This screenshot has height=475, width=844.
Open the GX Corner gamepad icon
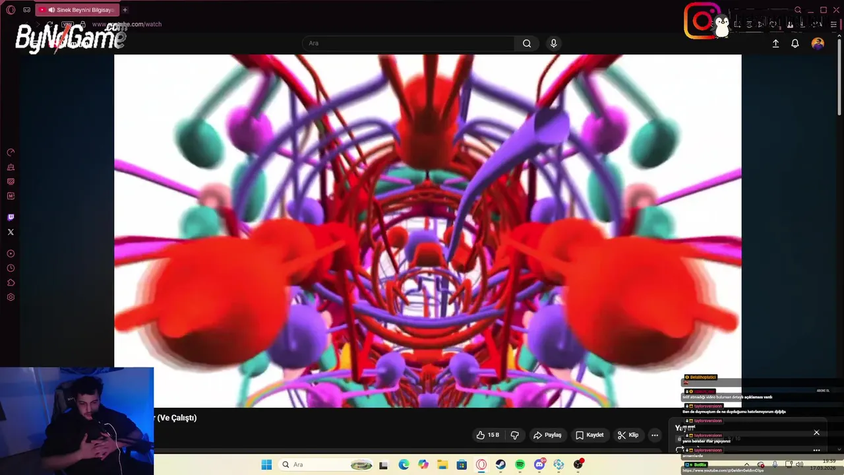pos(26,10)
